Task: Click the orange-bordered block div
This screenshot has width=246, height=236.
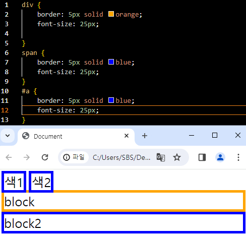Action: pos(124,201)
